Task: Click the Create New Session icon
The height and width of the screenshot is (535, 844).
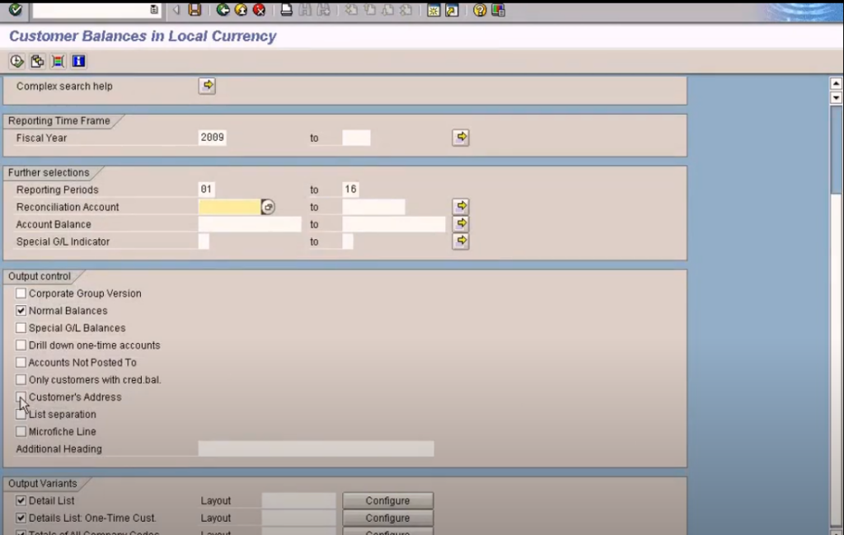Action: 434,10
